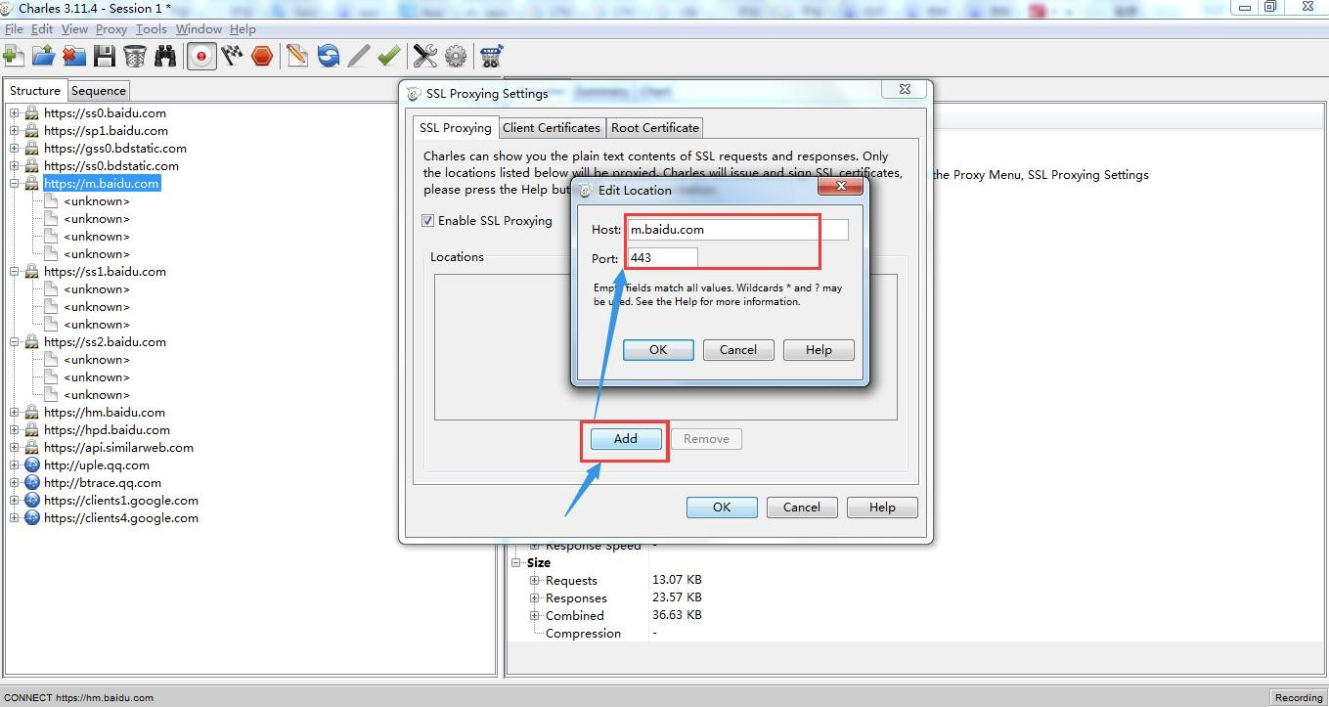Click Cancel in SSL Proxying Settings

click(x=802, y=508)
